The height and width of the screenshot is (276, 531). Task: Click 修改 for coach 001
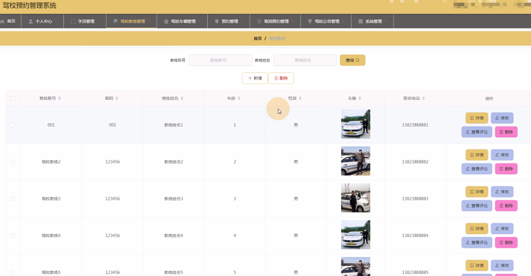coord(502,118)
